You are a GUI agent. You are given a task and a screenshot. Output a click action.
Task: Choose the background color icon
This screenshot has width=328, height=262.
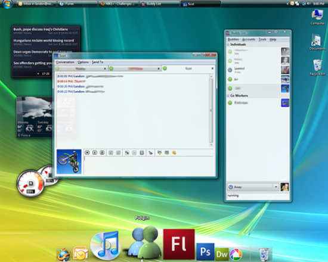[142, 152]
